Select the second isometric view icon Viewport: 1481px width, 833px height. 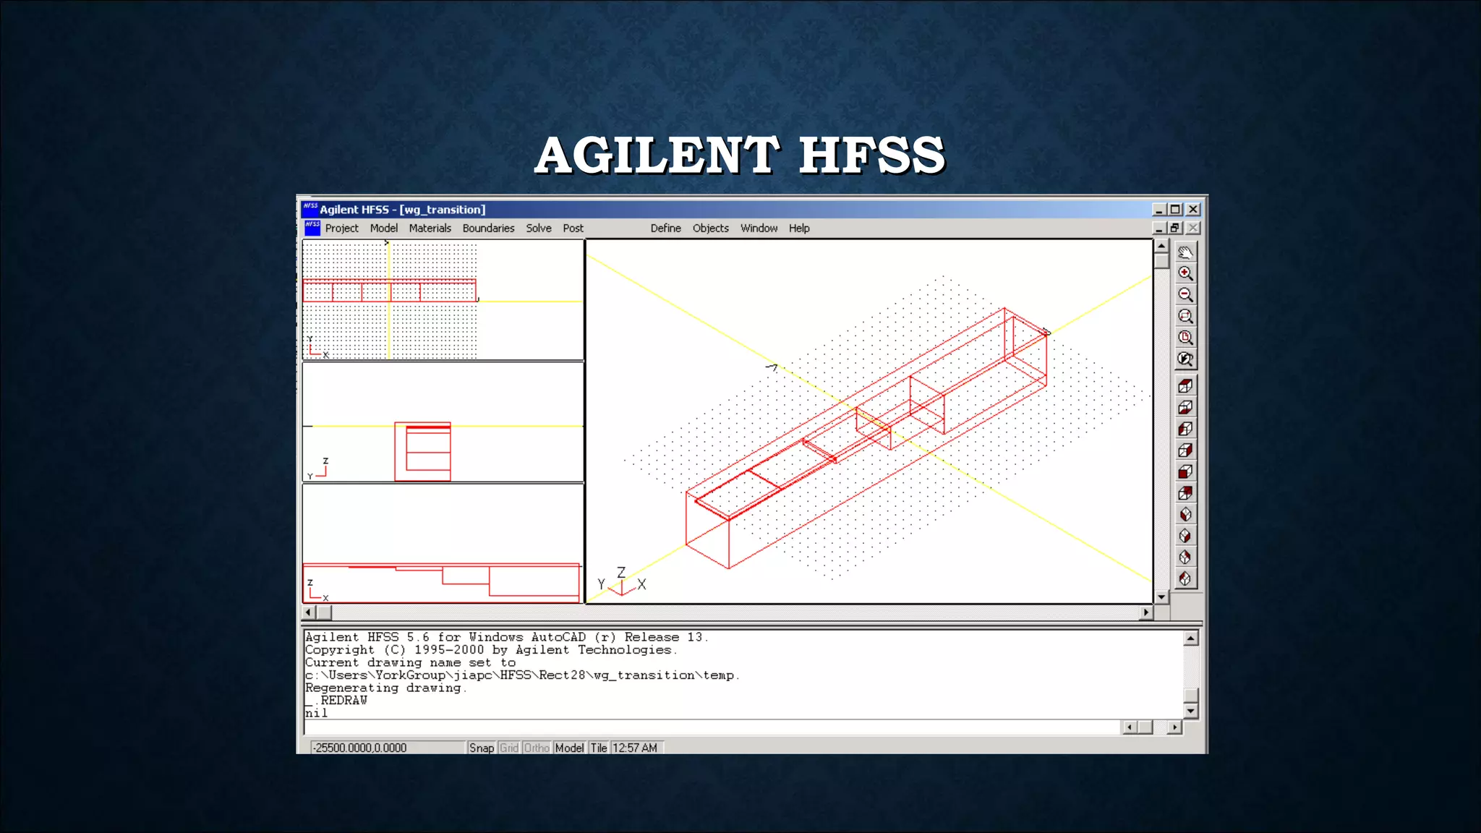(x=1185, y=536)
